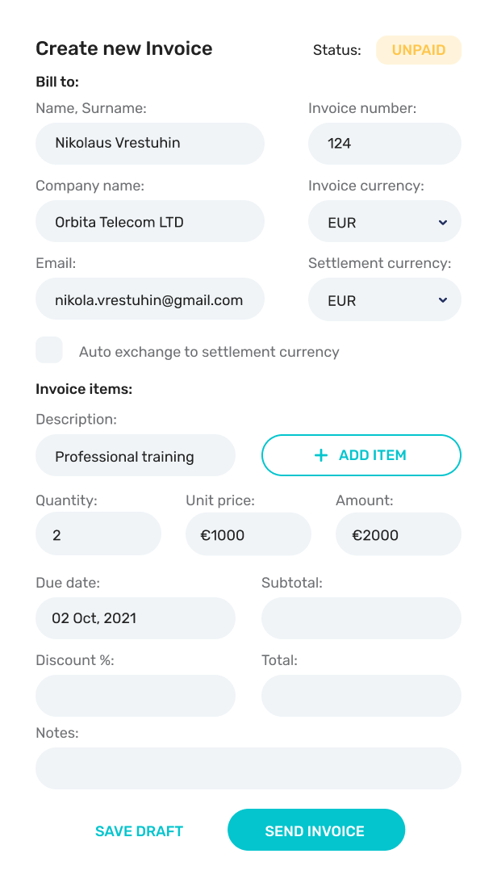Screen dimensions: 497x883
Task: Click the Settlement currency chevron arrow
Action: pyautogui.click(x=442, y=300)
